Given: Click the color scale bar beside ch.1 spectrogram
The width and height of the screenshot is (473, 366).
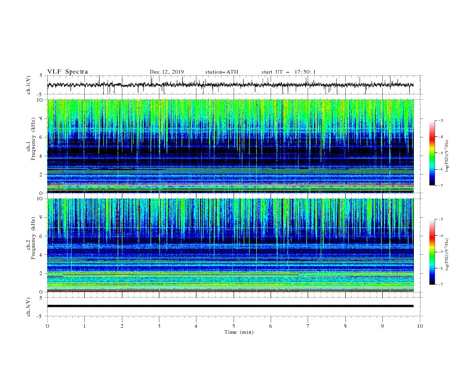Looking at the screenshot, I should pyautogui.click(x=432, y=153).
